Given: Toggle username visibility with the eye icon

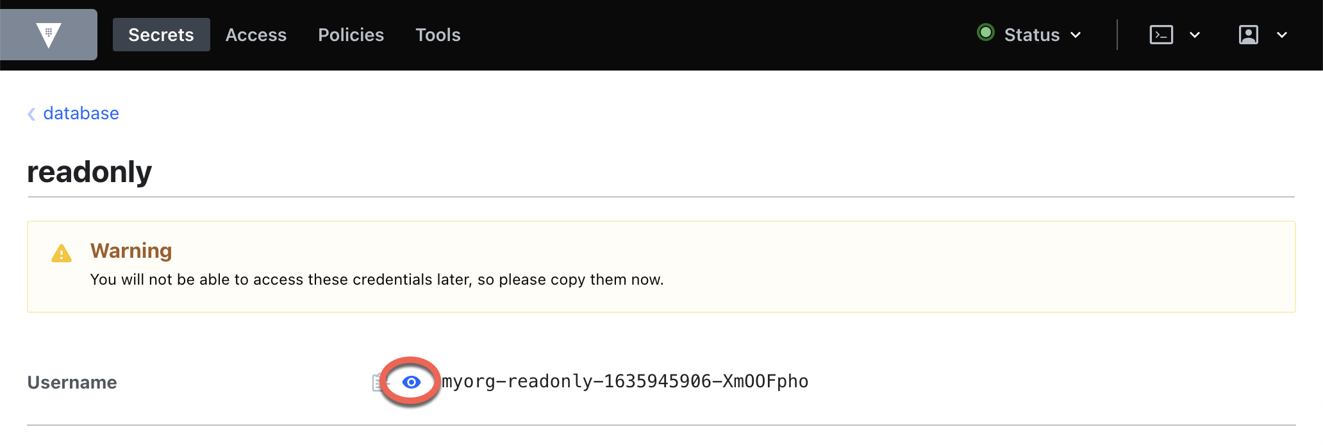Looking at the screenshot, I should point(411,382).
